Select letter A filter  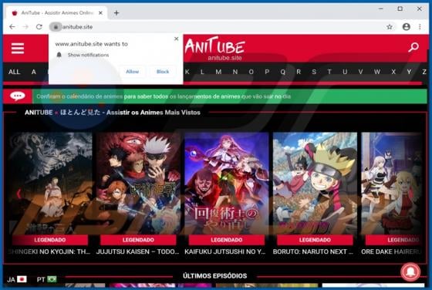pyautogui.click(x=34, y=72)
